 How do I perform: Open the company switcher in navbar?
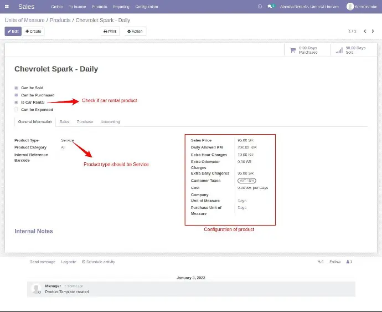(309, 7)
